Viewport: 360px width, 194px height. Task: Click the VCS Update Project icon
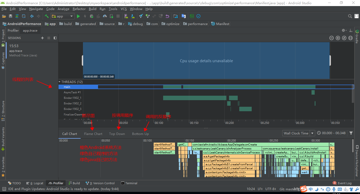141,16
